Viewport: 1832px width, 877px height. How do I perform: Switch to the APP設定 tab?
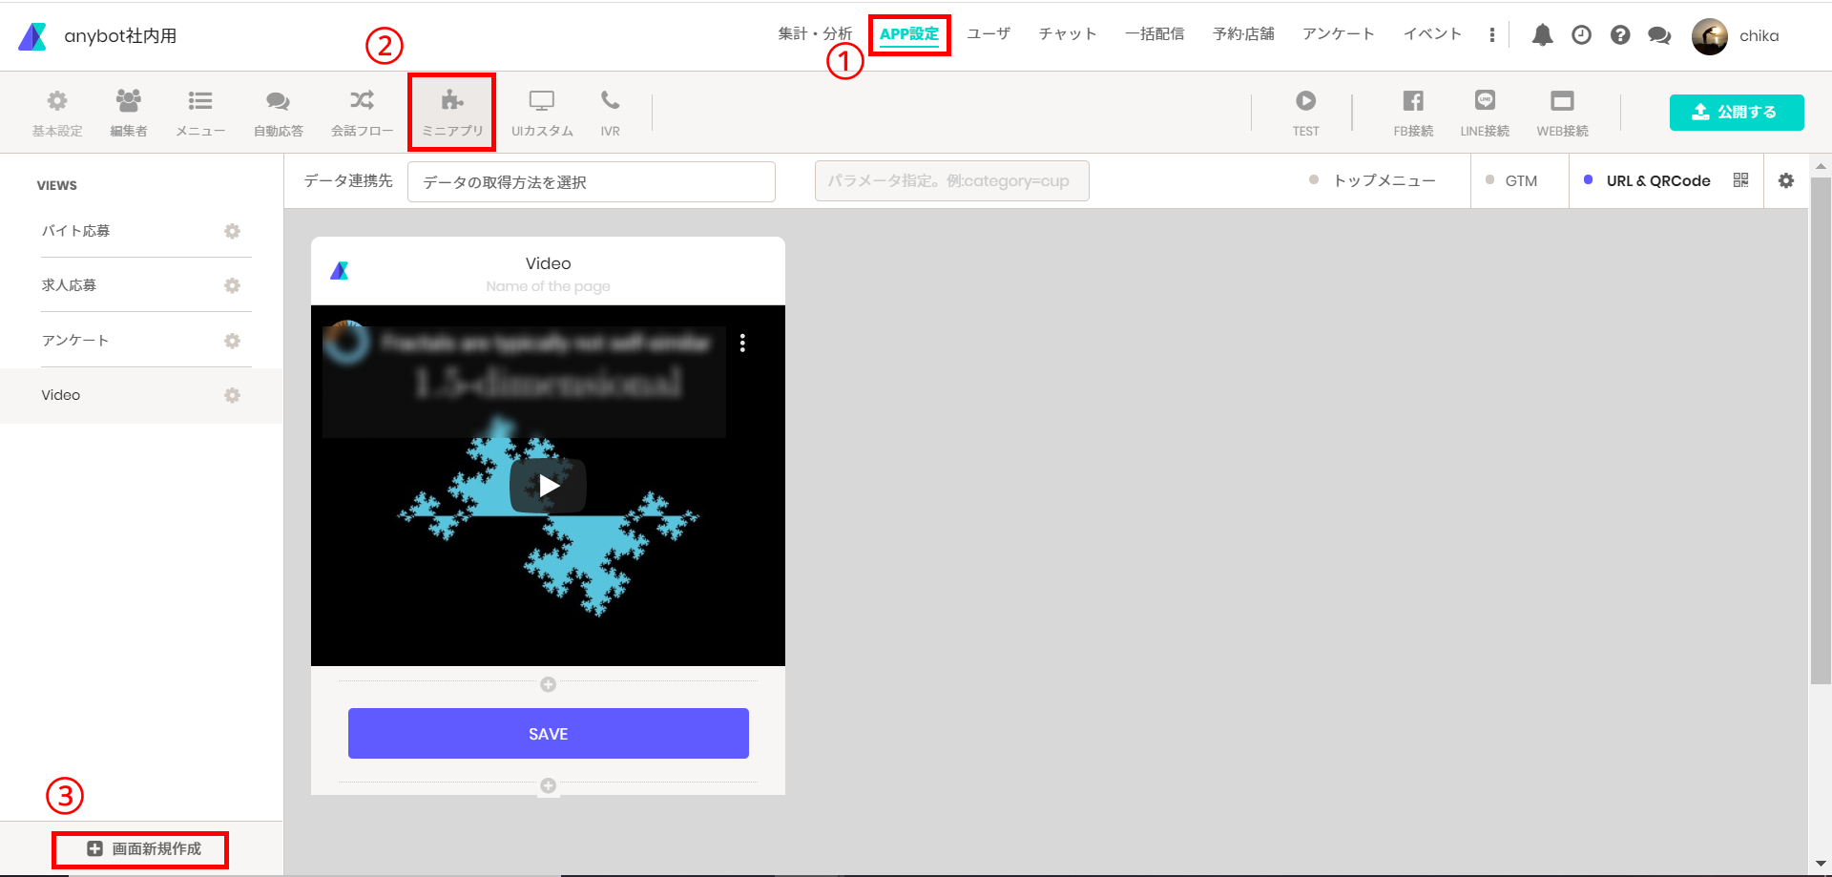coord(909,34)
